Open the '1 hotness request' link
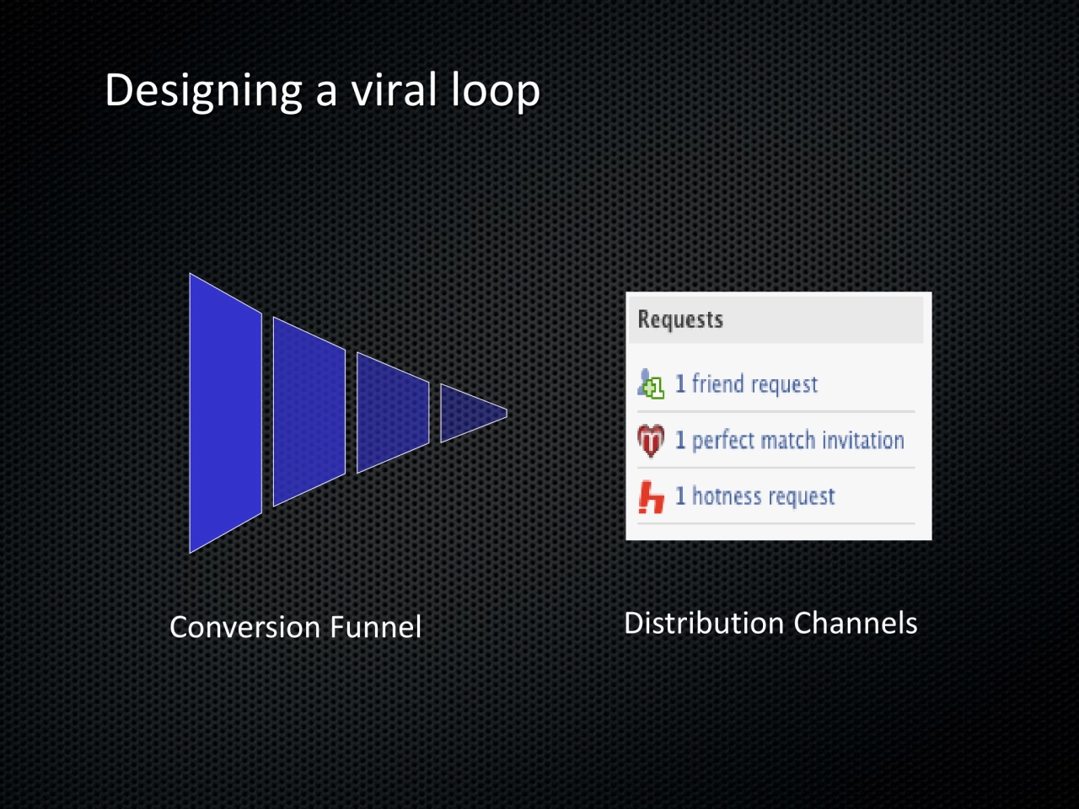The height and width of the screenshot is (809, 1079). click(x=754, y=496)
